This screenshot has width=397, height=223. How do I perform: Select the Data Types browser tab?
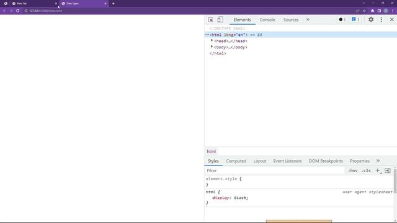(x=84, y=4)
